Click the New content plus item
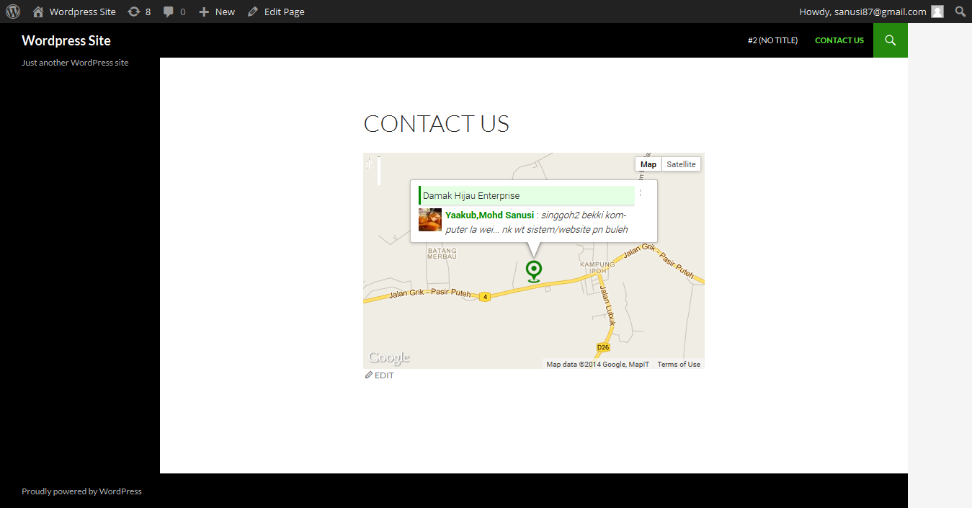The height and width of the screenshot is (508, 972). pos(217,12)
